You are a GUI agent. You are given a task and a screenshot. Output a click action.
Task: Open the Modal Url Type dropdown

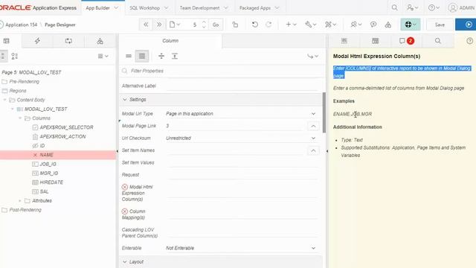click(x=241, y=114)
